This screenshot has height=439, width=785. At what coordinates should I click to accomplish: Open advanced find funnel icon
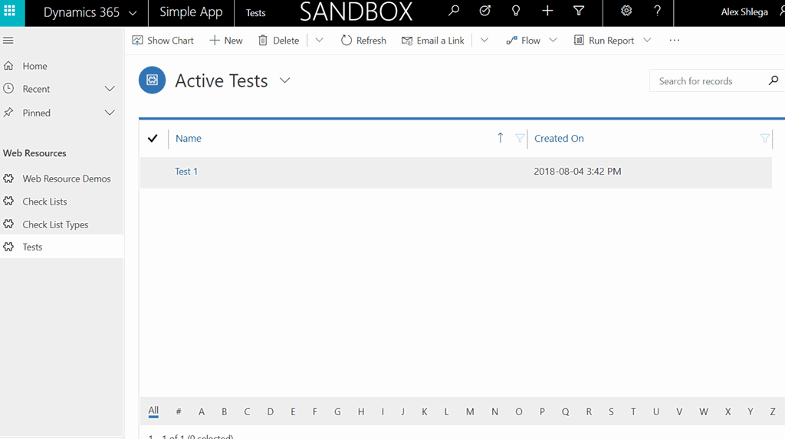pos(580,11)
